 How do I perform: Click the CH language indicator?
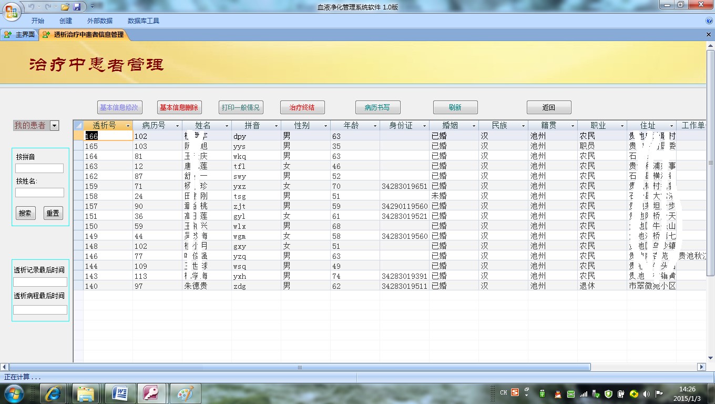(504, 393)
